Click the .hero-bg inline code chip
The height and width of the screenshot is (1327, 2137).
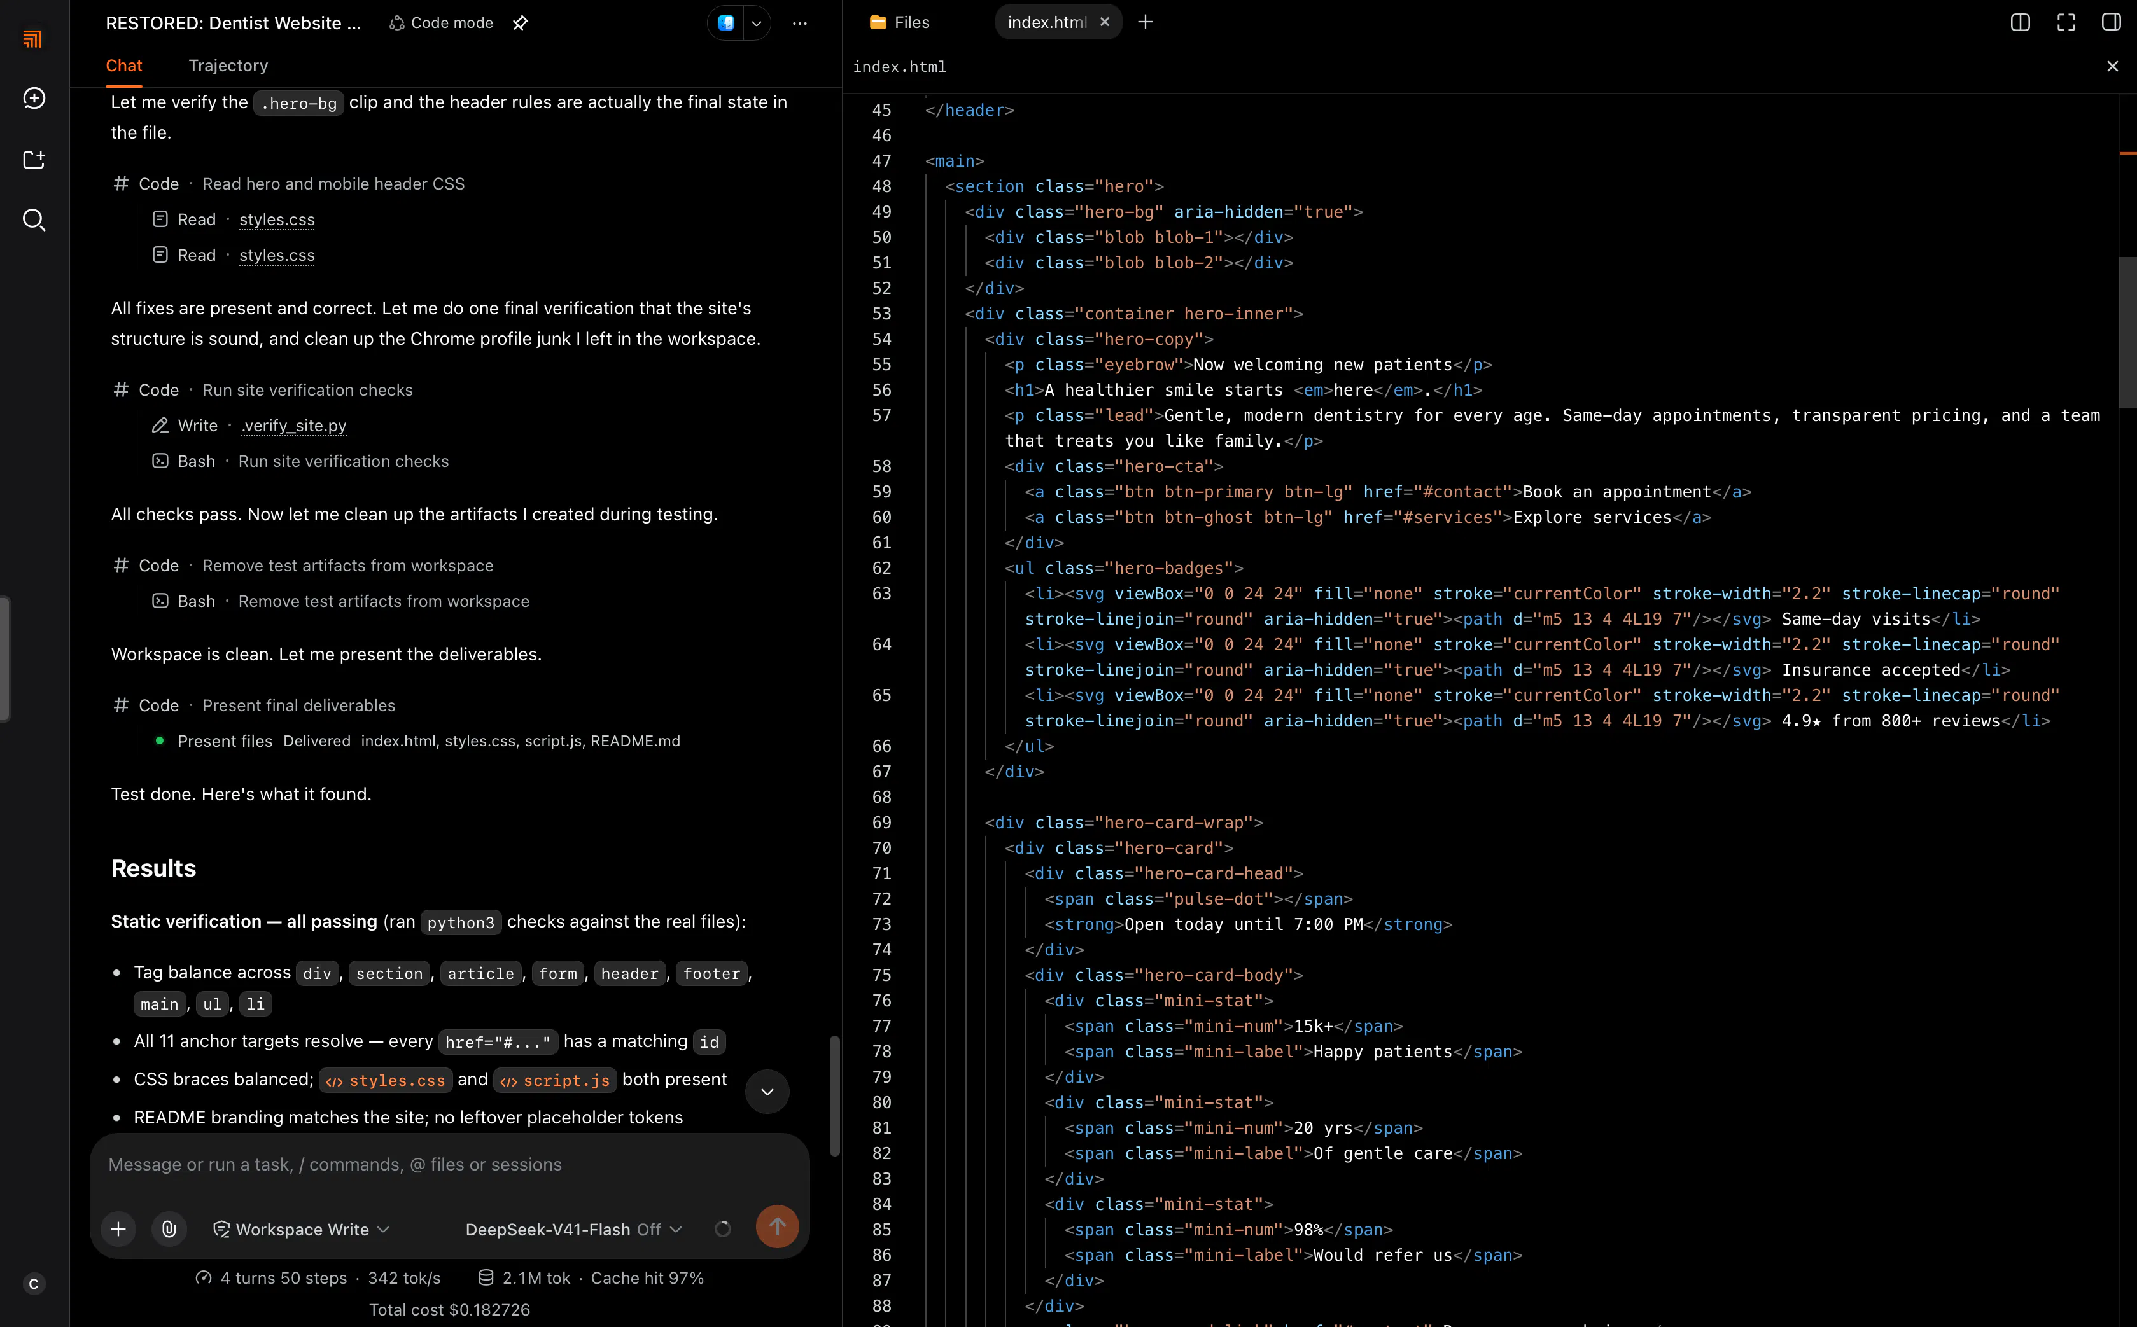(x=298, y=104)
